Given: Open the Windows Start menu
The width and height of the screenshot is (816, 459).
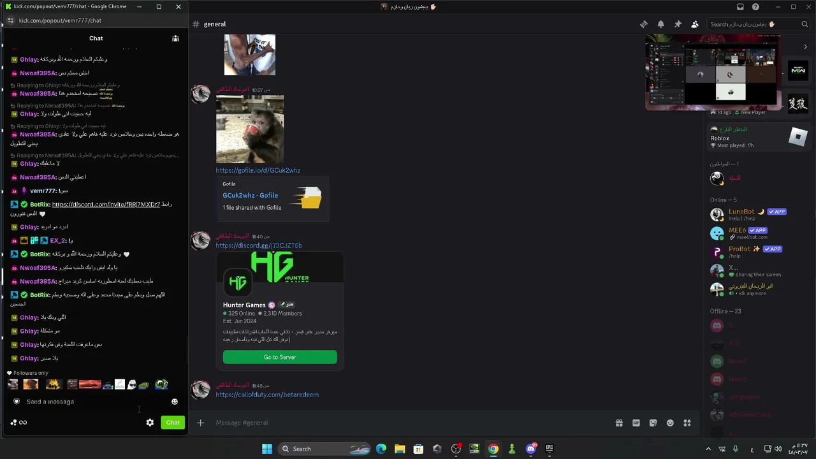Looking at the screenshot, I should [x=267, y=449].
